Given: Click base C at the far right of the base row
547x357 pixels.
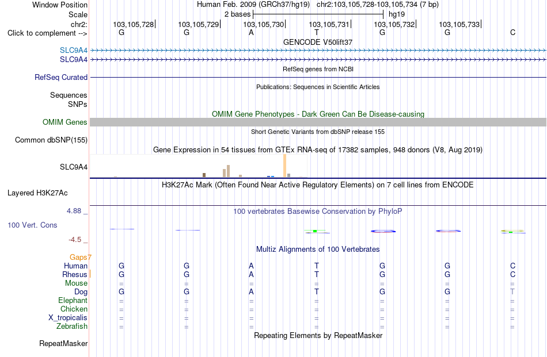Looking at the screenshot, I should 513,32.
